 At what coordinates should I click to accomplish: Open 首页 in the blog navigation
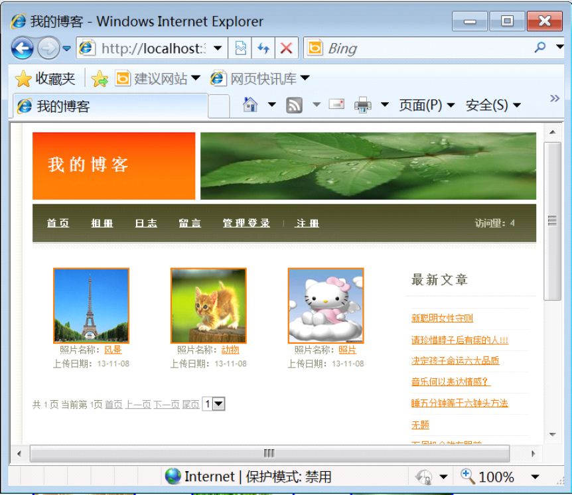point(58,223)
